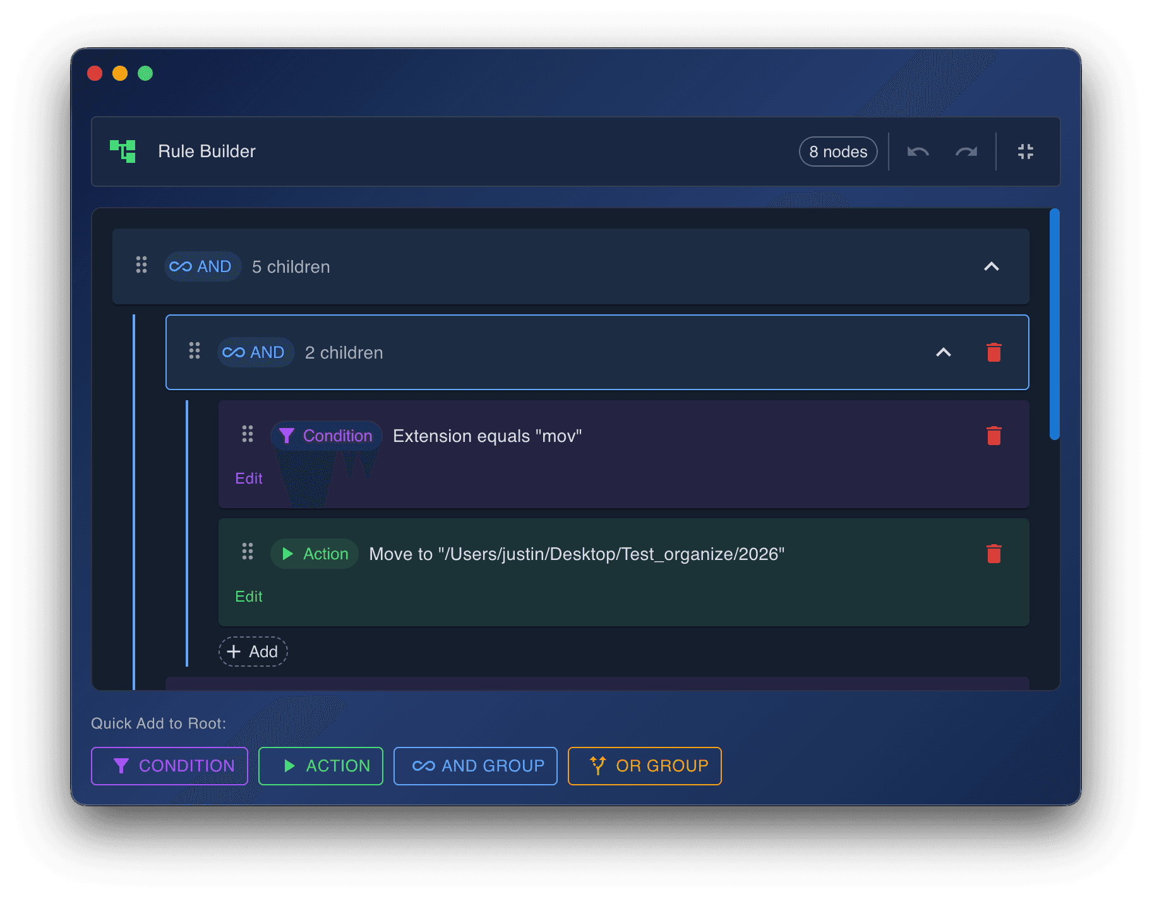Click the Condition funnel badge on the mov rule
This screenshot has width=1152, height=899.
pyautogui.click(x=326, y=435)
